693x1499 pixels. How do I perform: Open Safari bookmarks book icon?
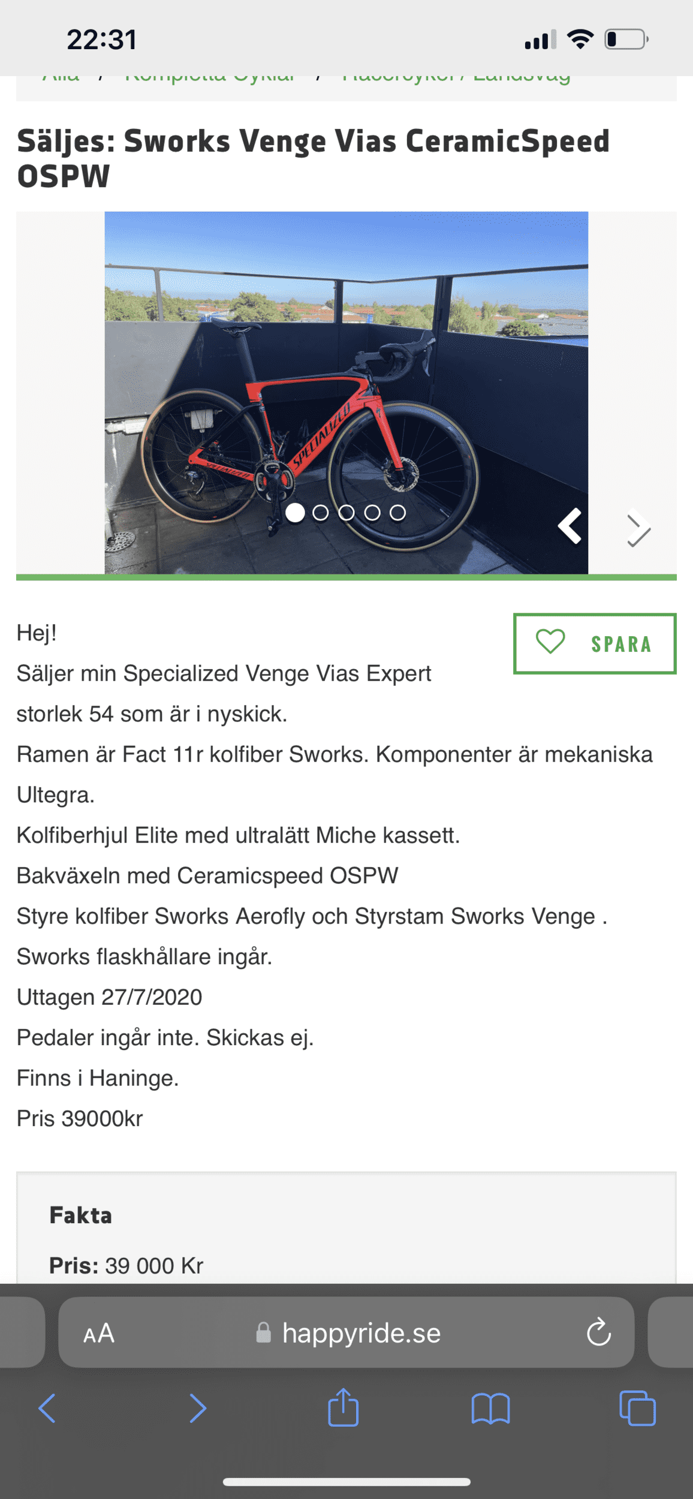[490, 1408]
